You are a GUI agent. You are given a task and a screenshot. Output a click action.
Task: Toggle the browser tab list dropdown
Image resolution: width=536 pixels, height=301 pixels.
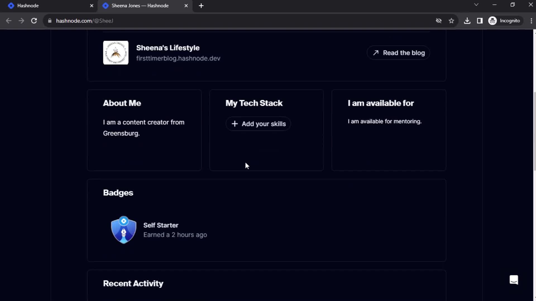(x=476, y=5)
